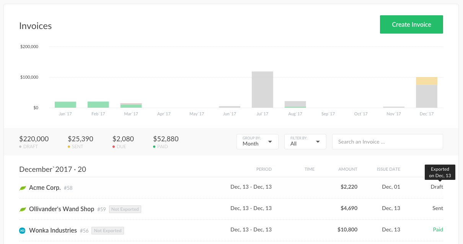Focus the Search an Invoice field
This screenshot has width=463, height=244.
click(x=387, y=142)
